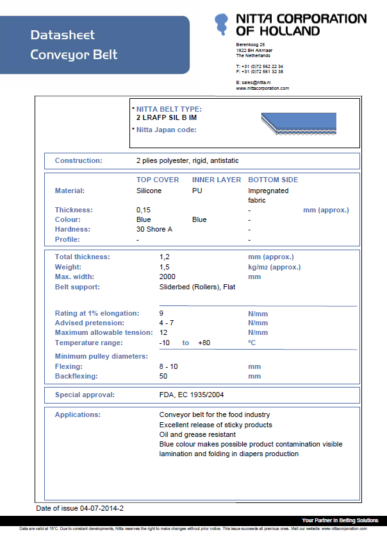
Task: Click telephone number '+31 (0)72 562 22 34'
Action: 262,66
